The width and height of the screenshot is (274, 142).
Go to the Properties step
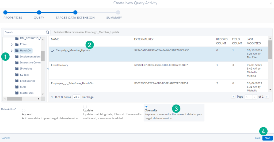[5, 12]
